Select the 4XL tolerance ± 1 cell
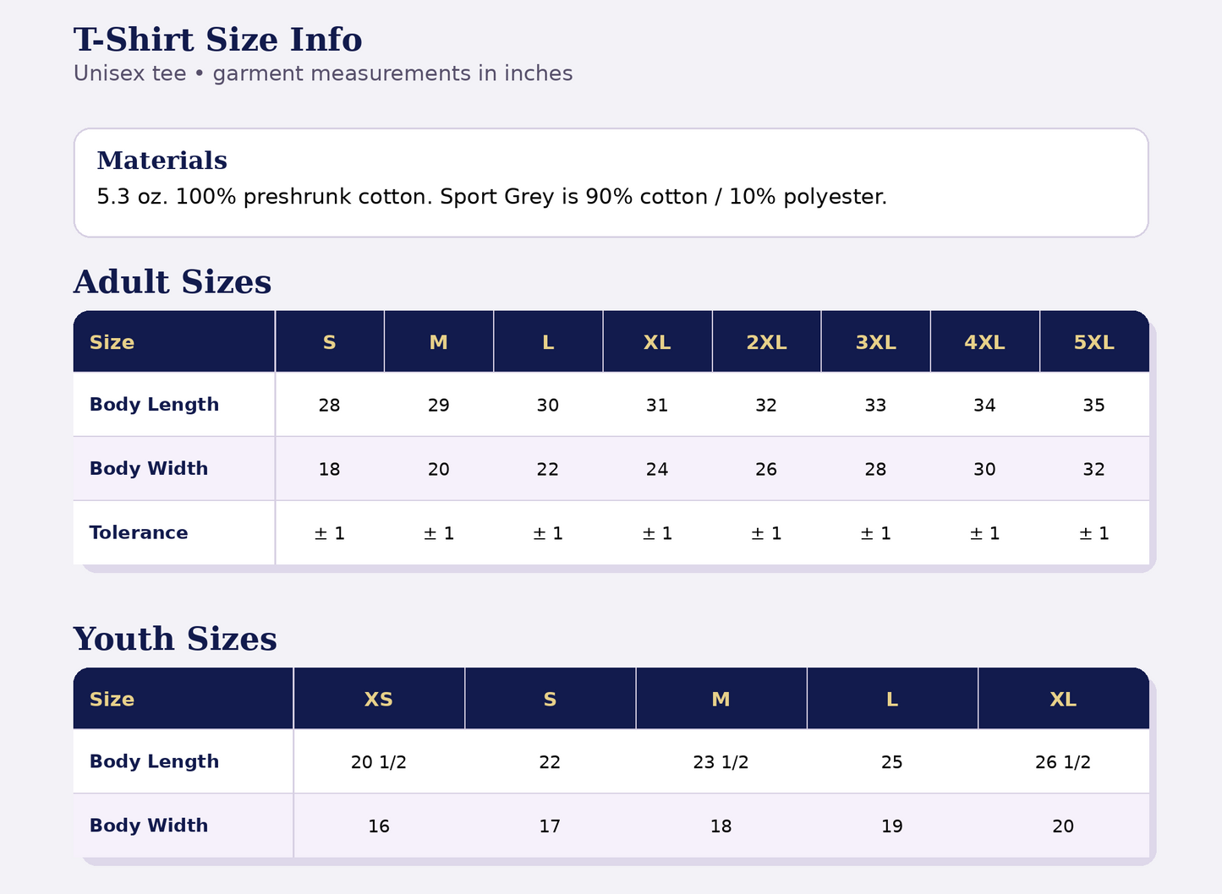 click(984, 533)
